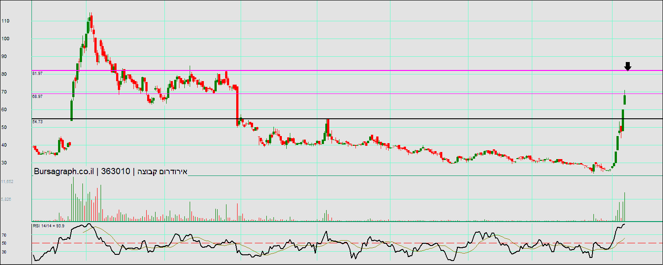Click the tallest volume bar at the far right
Image resolution: width=663 pixels, height=265 pixels.
tap(625, 207)
